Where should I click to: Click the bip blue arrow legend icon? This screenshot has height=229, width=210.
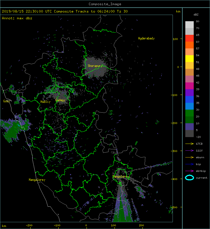(x=189, y=164)
